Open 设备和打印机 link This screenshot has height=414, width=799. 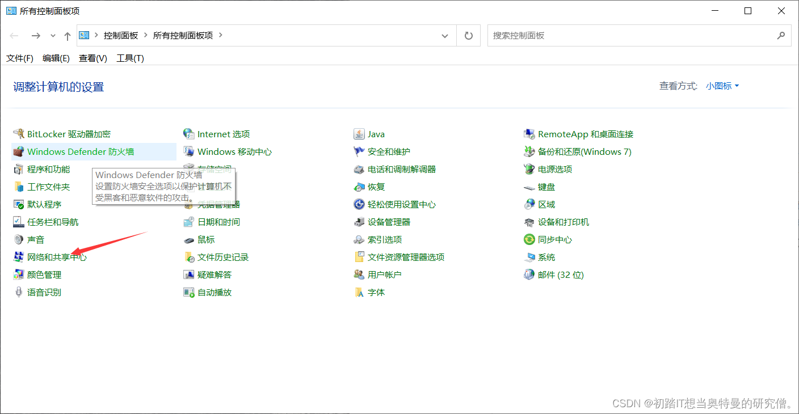[563, 222]
